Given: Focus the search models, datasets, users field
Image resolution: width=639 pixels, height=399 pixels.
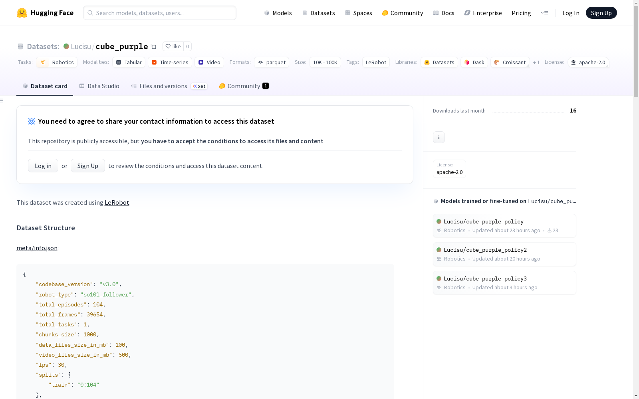Looking at the screenshot, I should pos(160,13).
